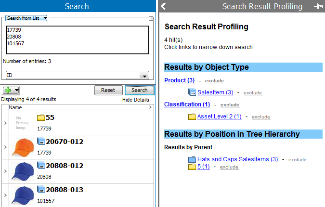The image size is (325, 207).
Task: Expand the row for result 55
Action: point(5,123)
